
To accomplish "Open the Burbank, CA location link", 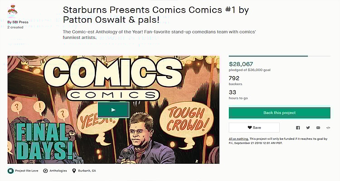I will pyautogui.click(x=87, y=171).
